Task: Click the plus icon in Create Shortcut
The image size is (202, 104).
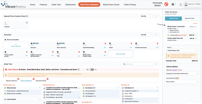Action: [x=16, y=44]
